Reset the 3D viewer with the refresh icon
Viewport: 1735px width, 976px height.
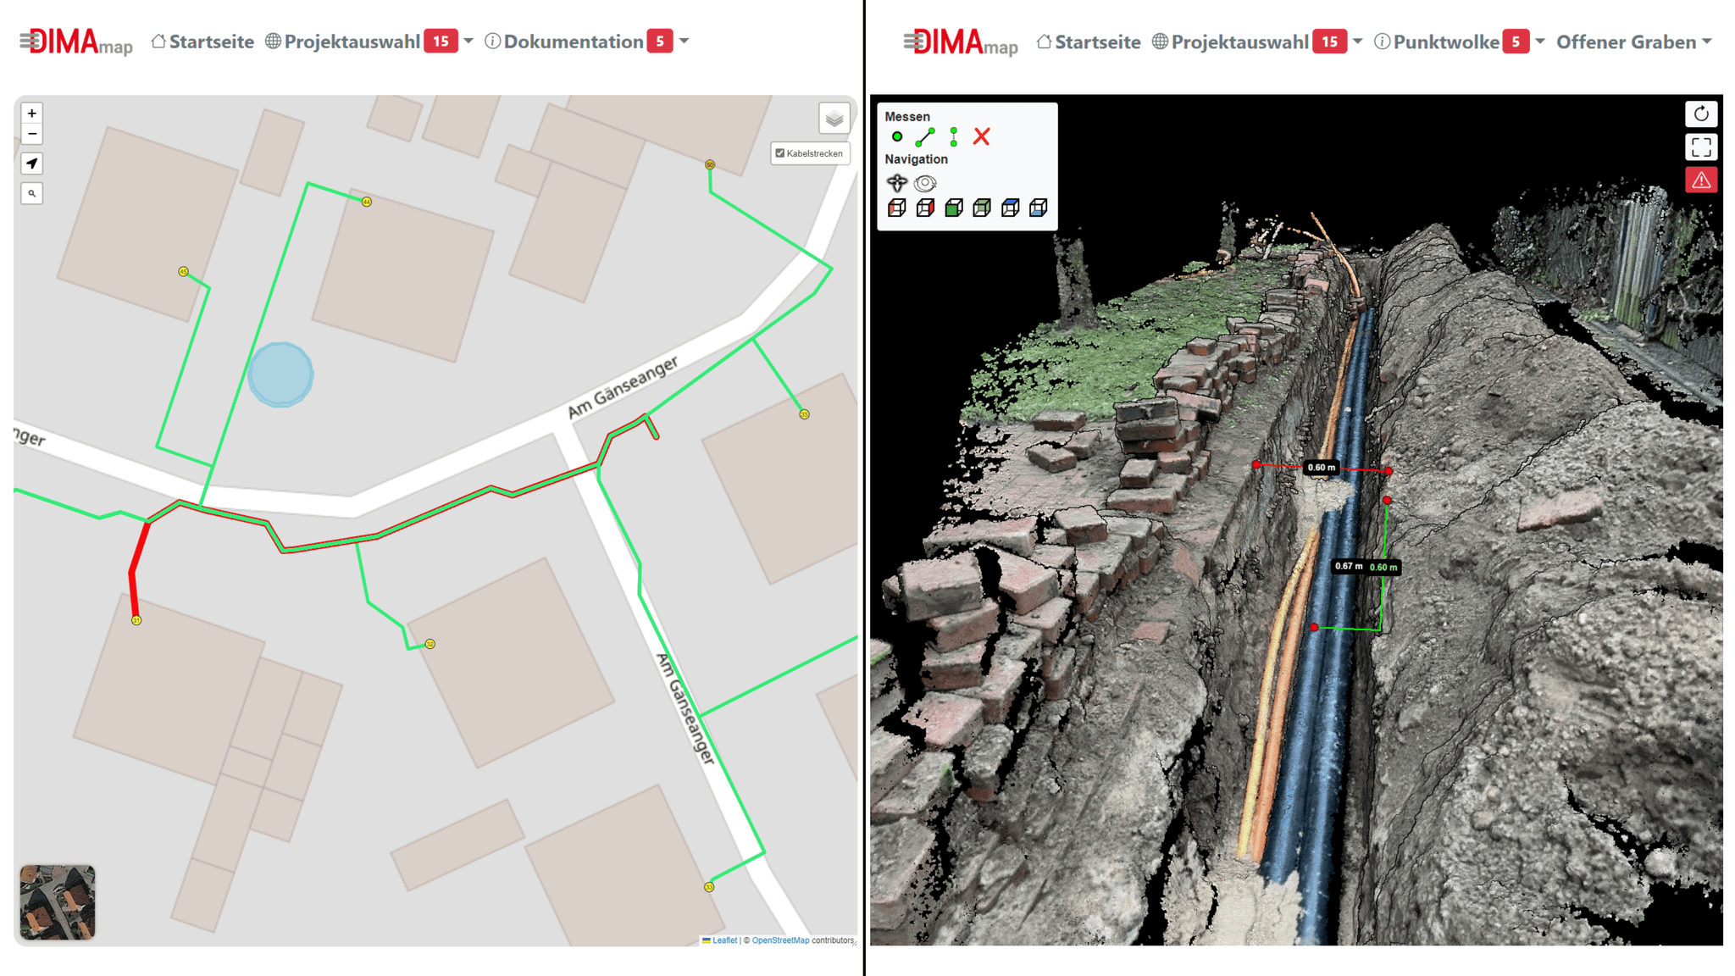pyautogui.click(x=1700, y=114)
